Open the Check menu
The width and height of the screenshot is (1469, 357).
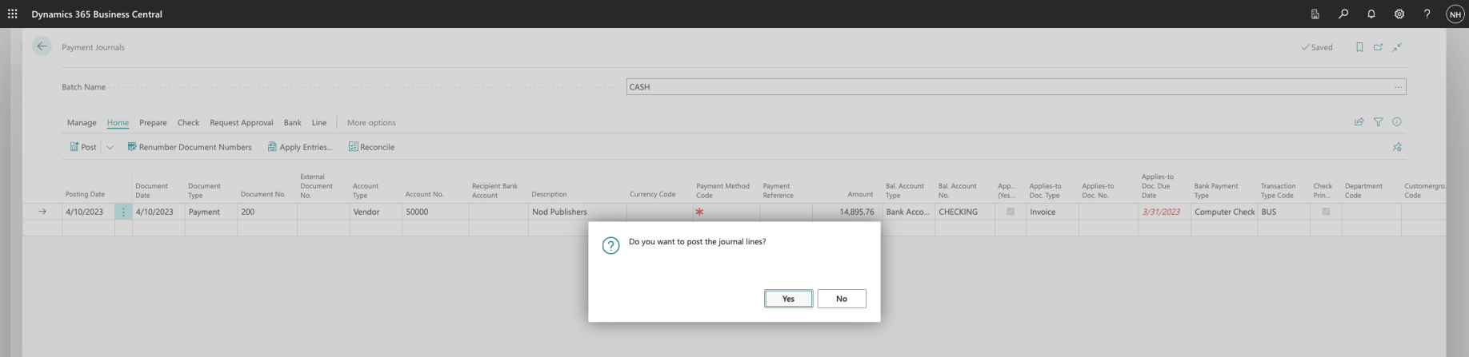click(x=188, y=123)
